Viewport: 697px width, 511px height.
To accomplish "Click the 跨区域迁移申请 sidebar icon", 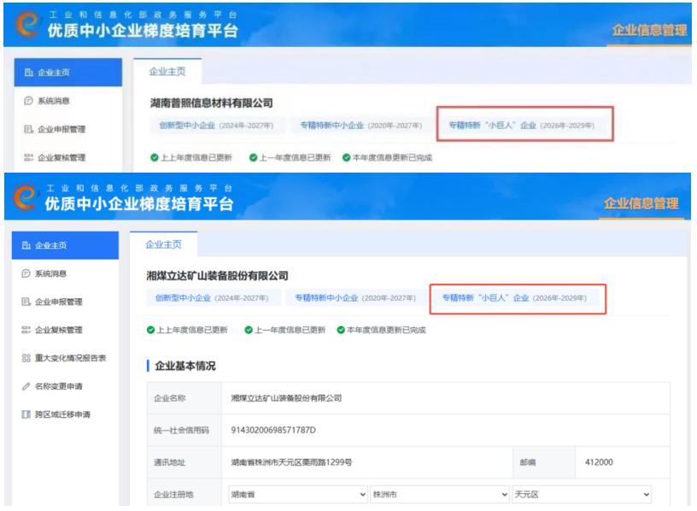I will point(26,414).
